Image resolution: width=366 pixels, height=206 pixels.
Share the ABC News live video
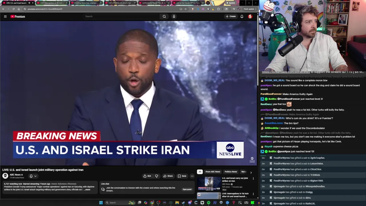[168, 176]
